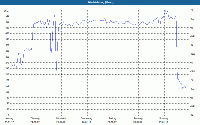200x125 pixels.
Task: Click the 26.01.17 date label
Action: [86, 122]
